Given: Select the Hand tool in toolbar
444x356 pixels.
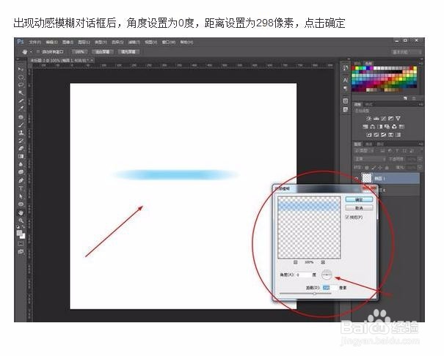Looking at the screenshot, I should [21, 212].
